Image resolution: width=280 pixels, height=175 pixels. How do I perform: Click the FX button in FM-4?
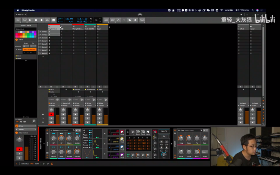[x=164, y=136]
